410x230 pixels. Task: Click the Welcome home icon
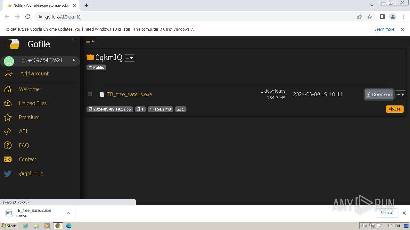tap(8, 89)
